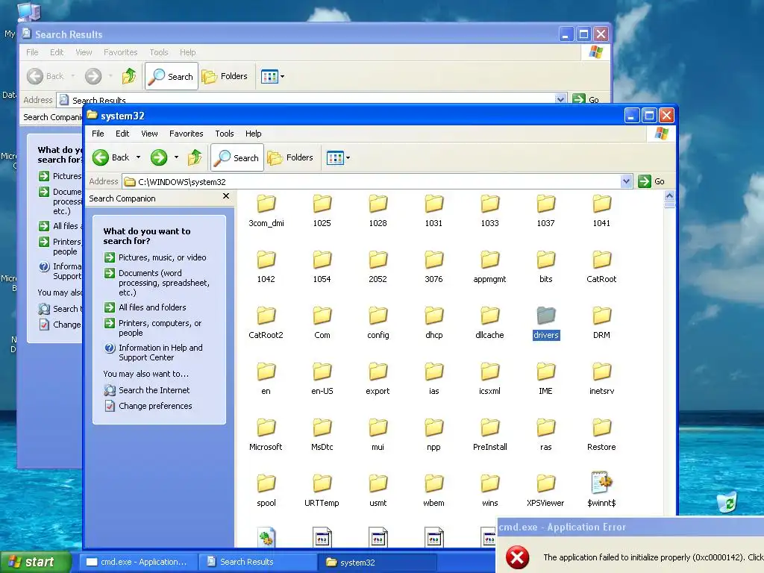The width and height of the screenshot is (764, 573).
Task: Open the Help menu in system32 window
Action: [x=253, y=134]
